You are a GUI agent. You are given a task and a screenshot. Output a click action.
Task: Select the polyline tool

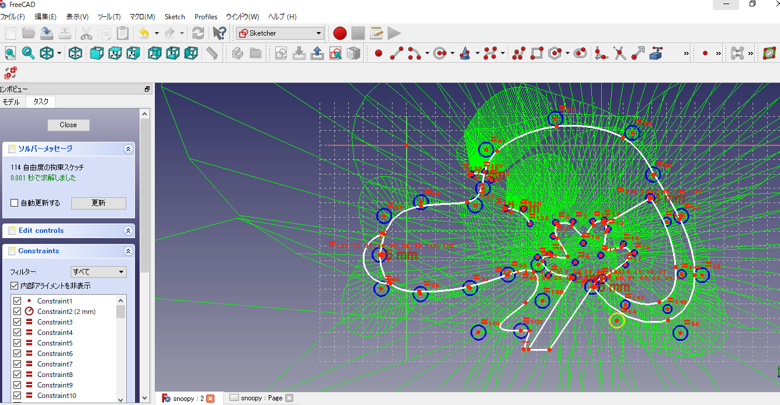(x=519, y=54)
